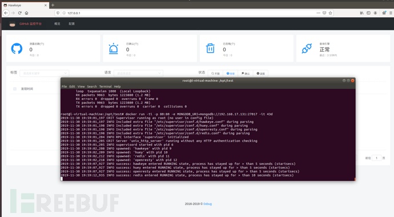Open the terminal Search menu
This screenshot has width=394, height=217.
point(92,86)
